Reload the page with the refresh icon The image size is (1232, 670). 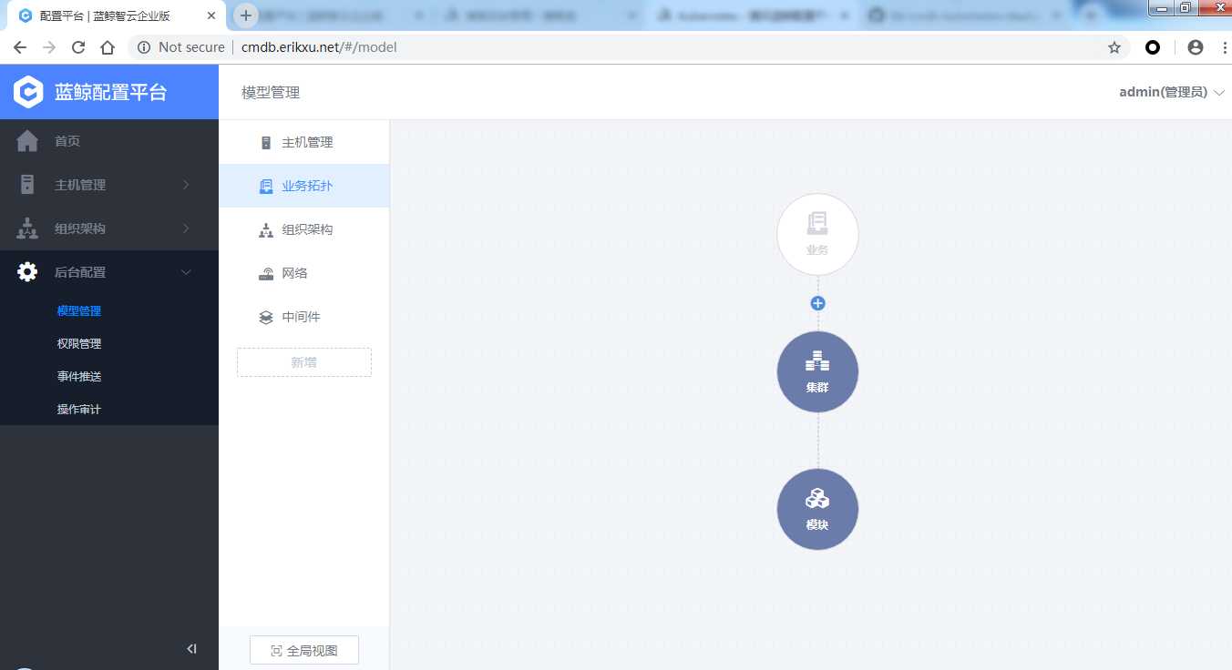78,47
